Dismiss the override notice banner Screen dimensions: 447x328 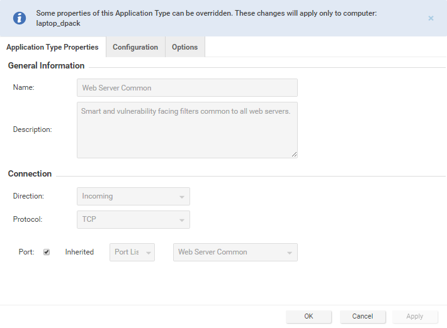pyautogui.click(x=431, y=18)
